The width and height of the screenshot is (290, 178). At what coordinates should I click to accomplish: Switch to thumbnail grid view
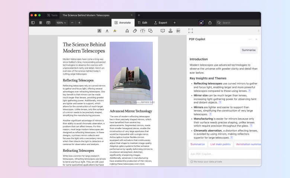pyautogui.click(x=41, y=23)
